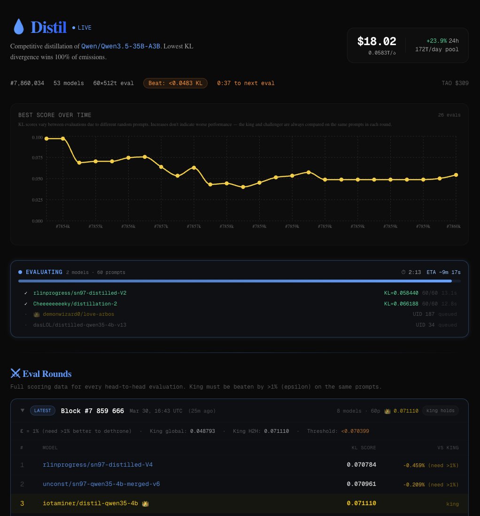Screen dimensions: 480x516
Task: Click the dasLOL/distilled-qwen35-4b-v13 row
Action: point(239,325)
